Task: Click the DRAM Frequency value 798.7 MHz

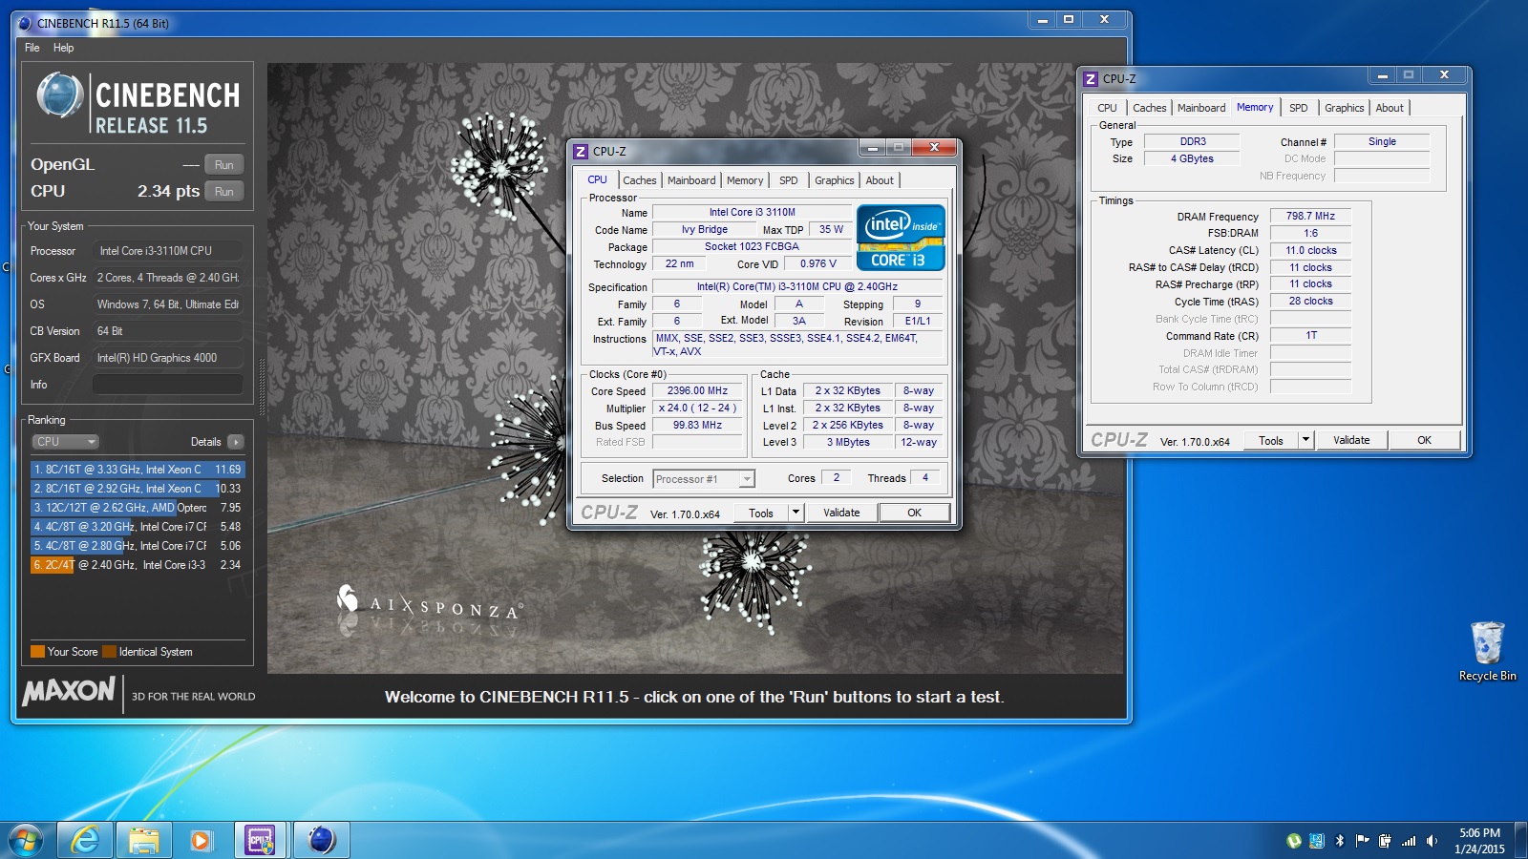Action: (1310, 216)
